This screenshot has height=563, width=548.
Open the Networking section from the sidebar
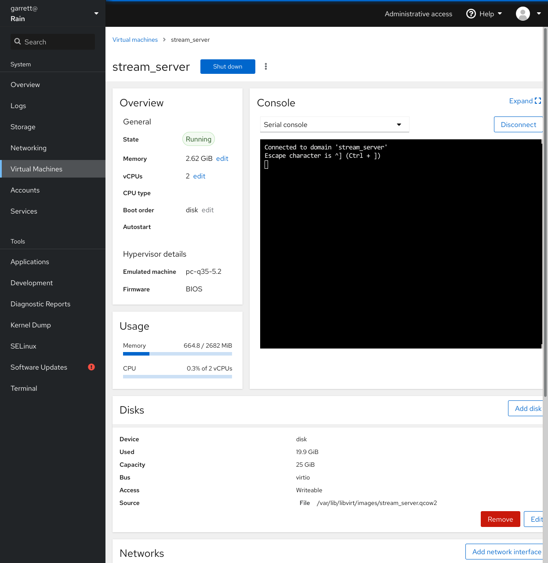[29, 148]
